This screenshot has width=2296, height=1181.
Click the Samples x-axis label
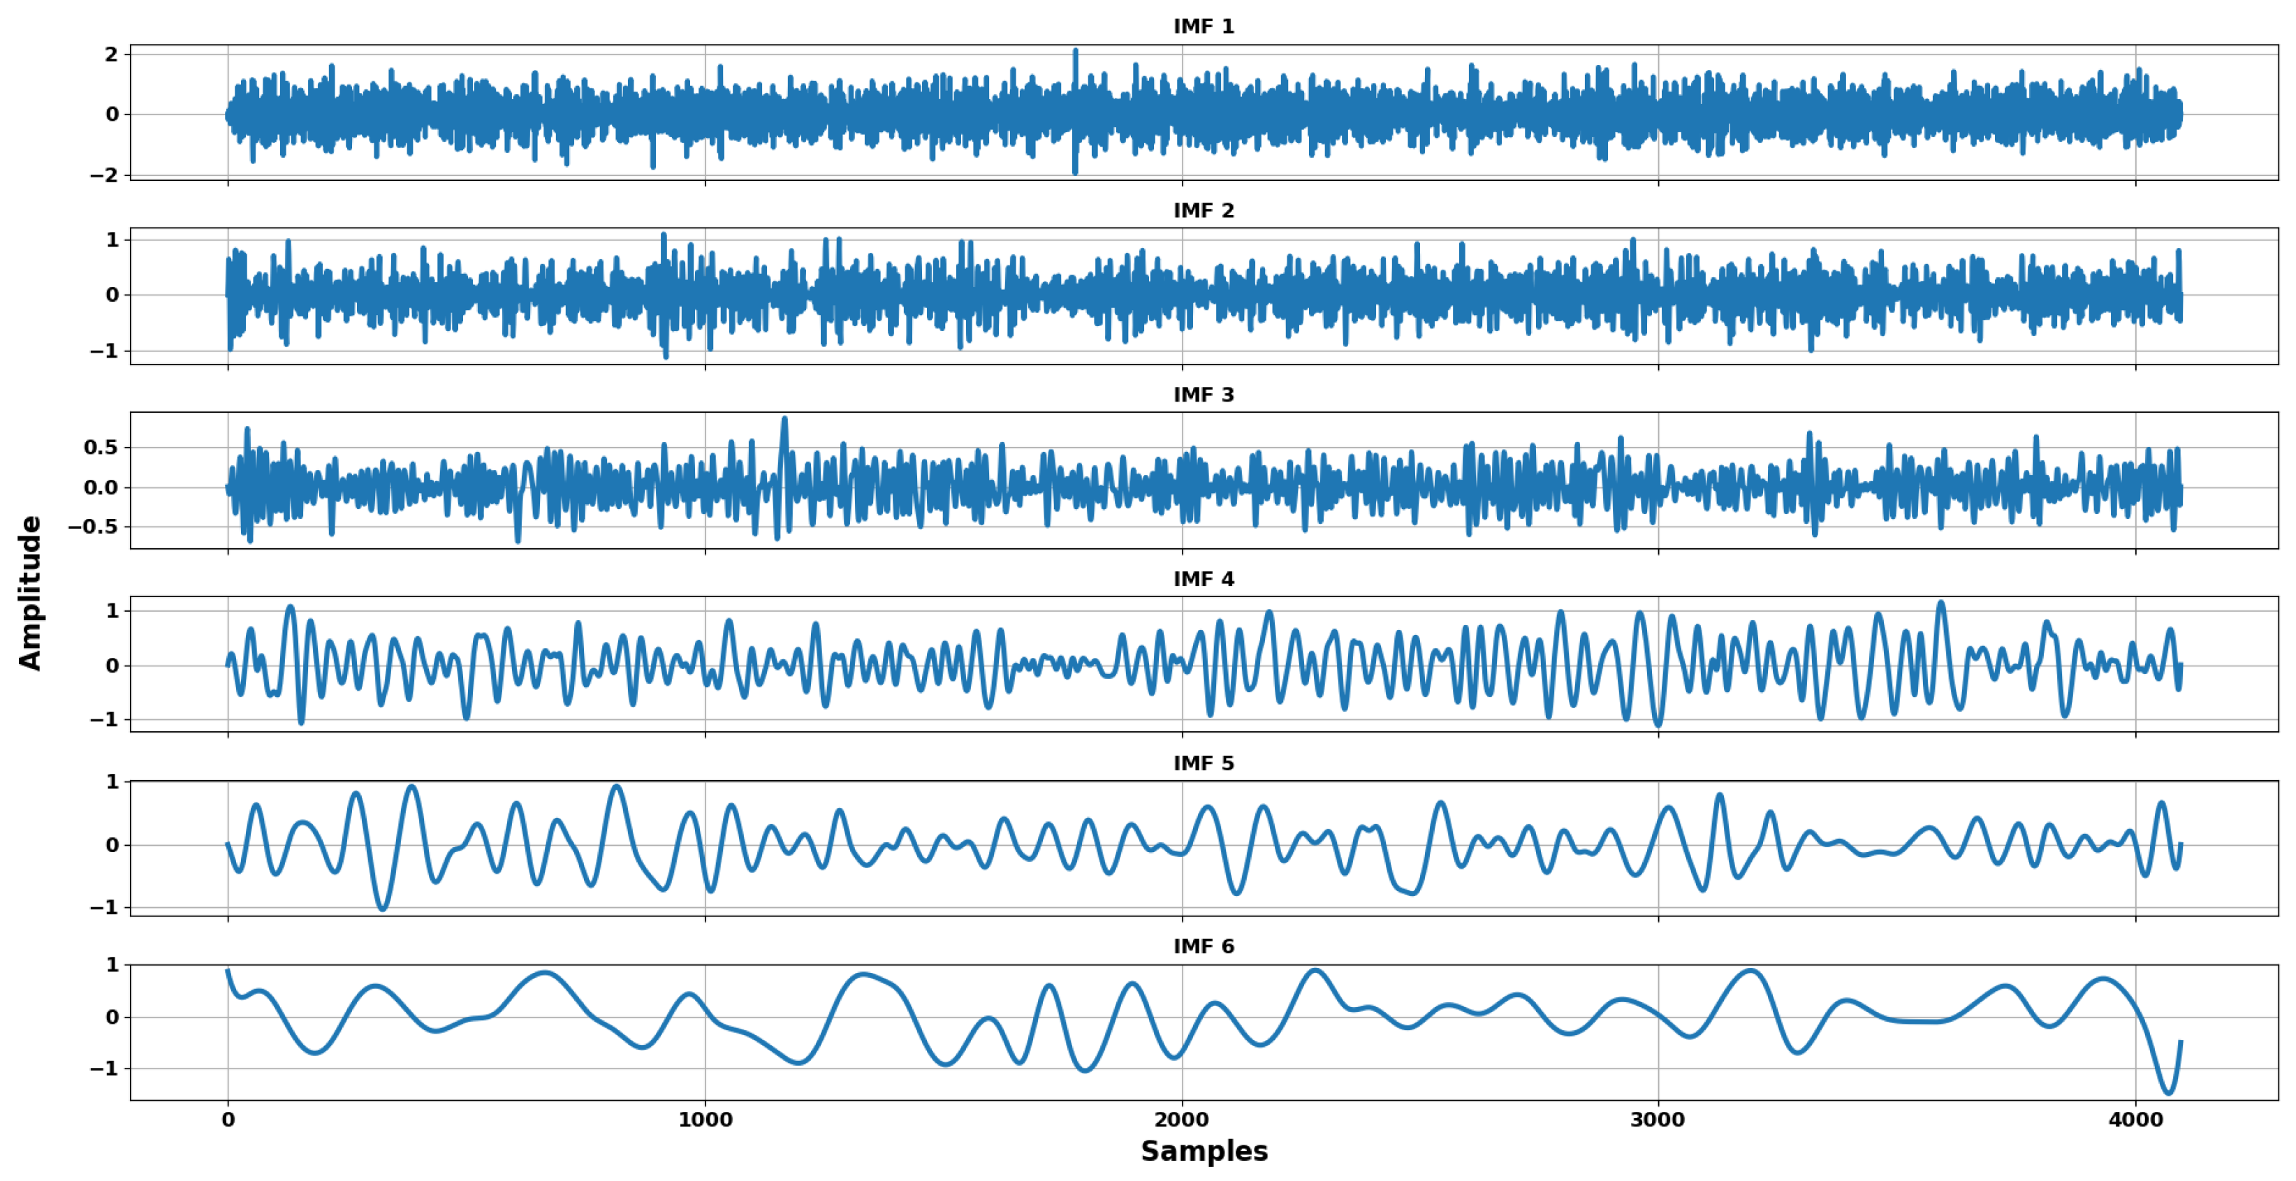pos(1204,1151)
